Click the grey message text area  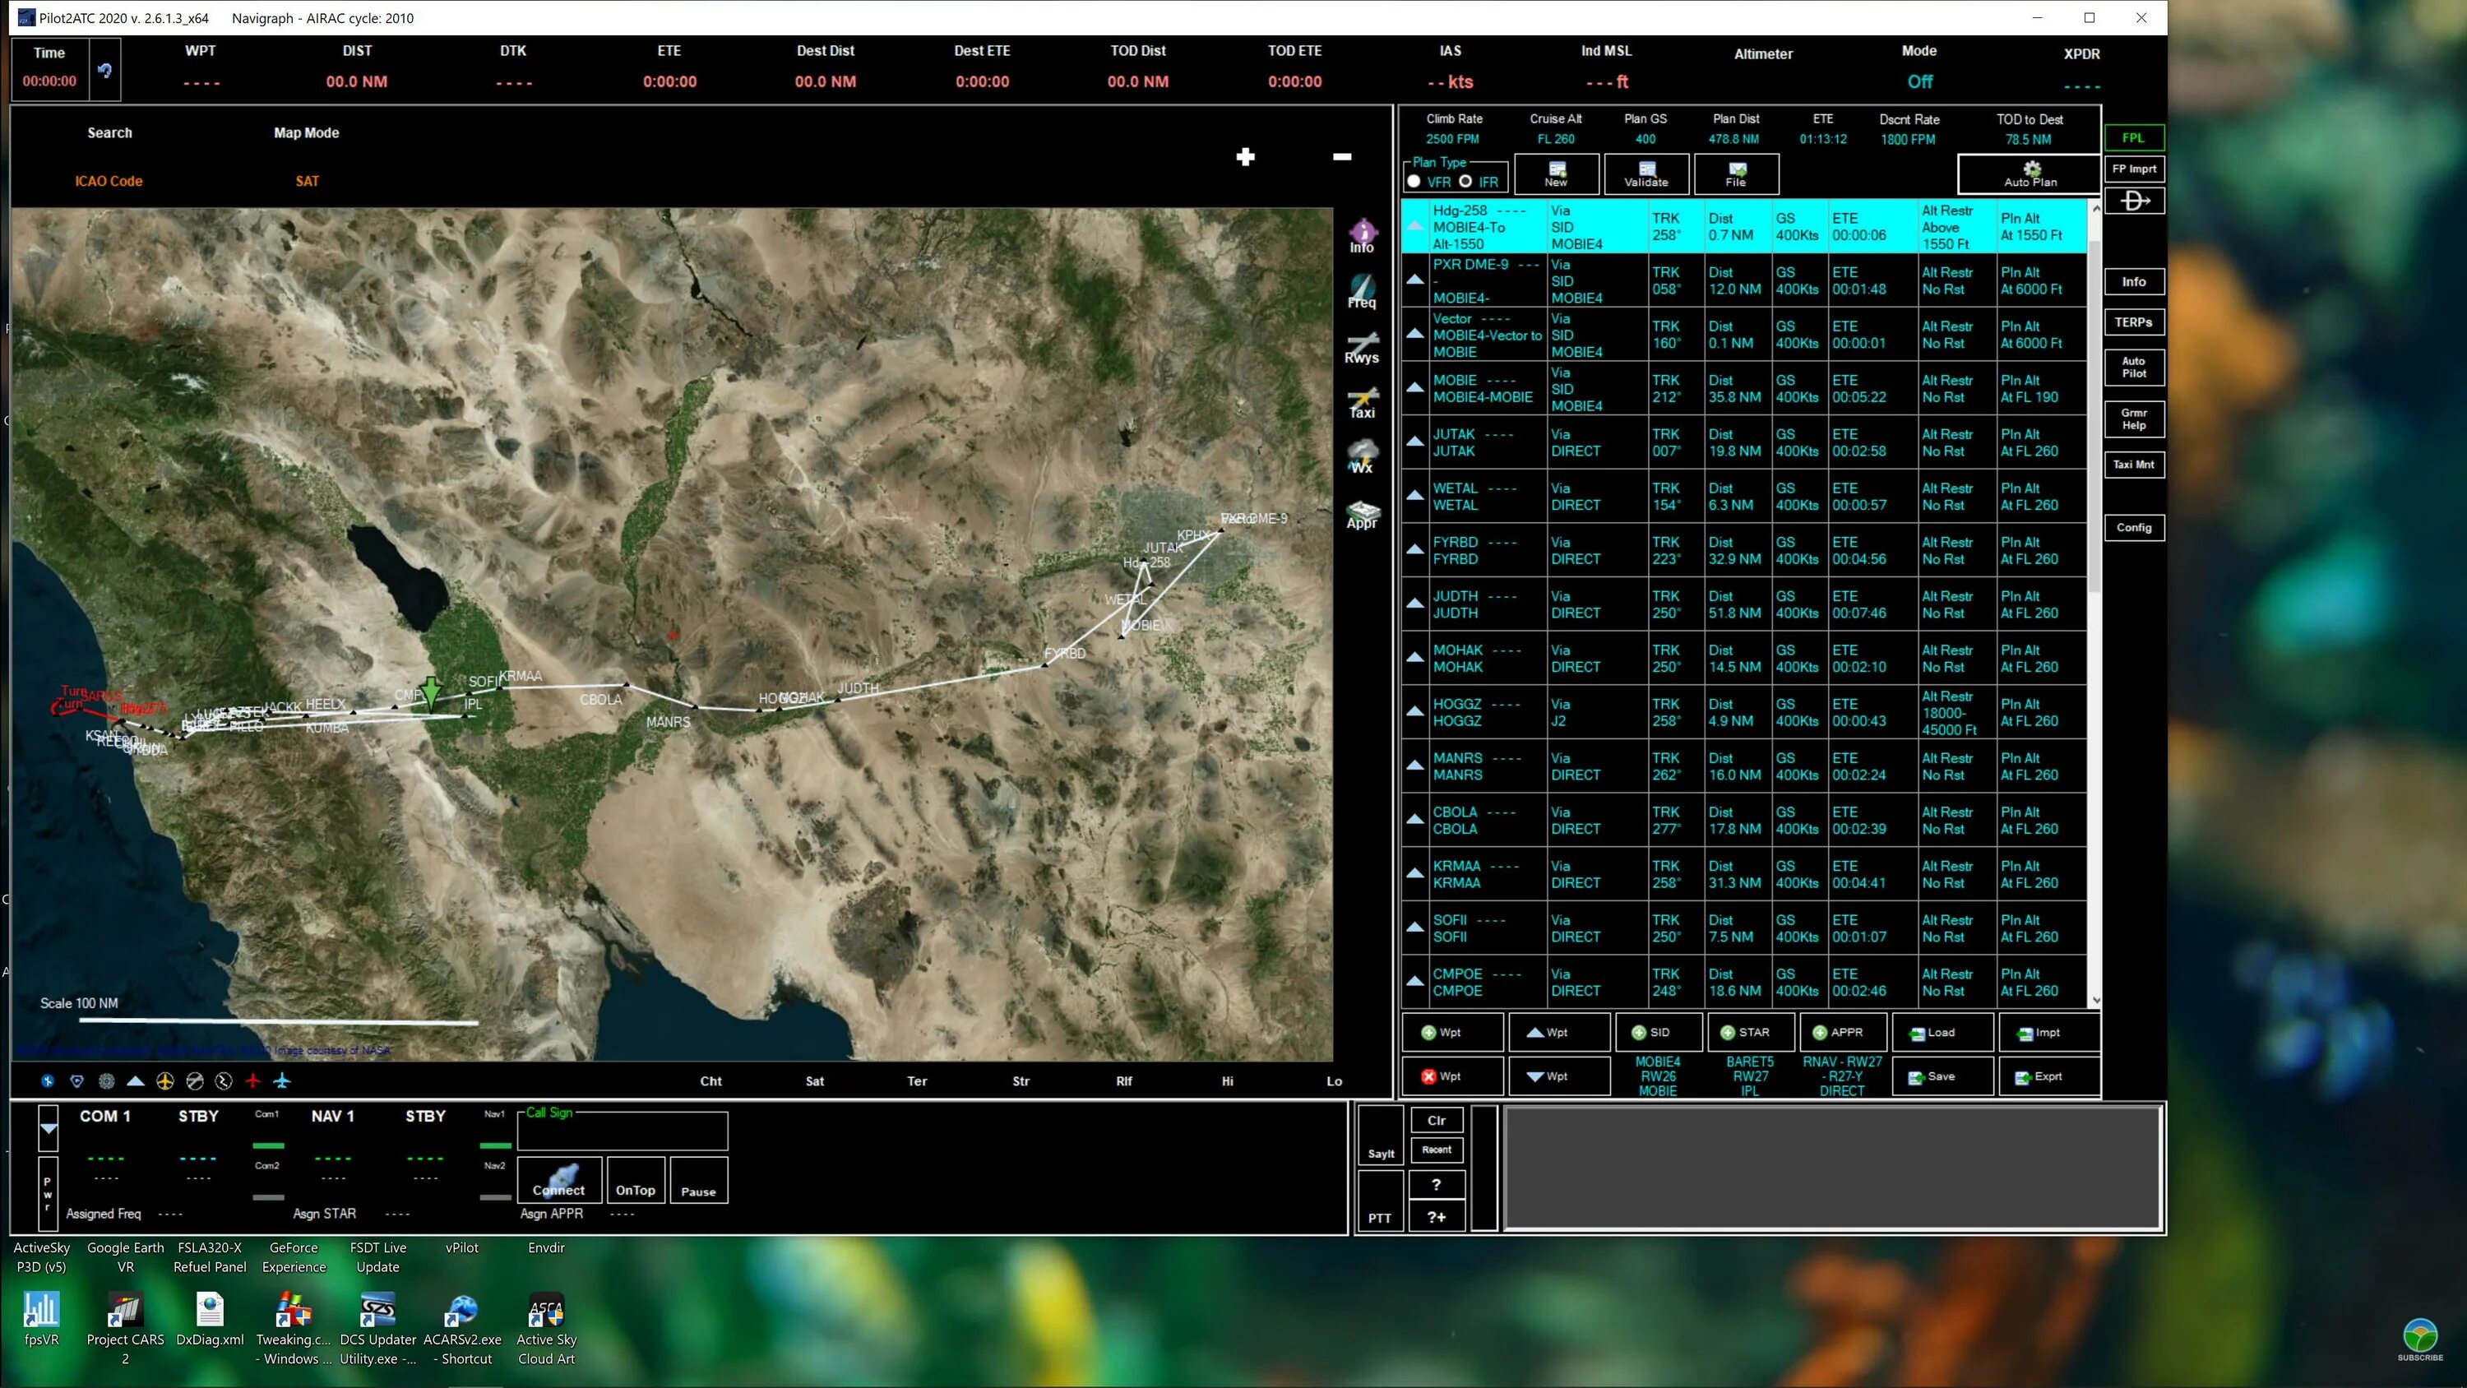[1832, 1167]
